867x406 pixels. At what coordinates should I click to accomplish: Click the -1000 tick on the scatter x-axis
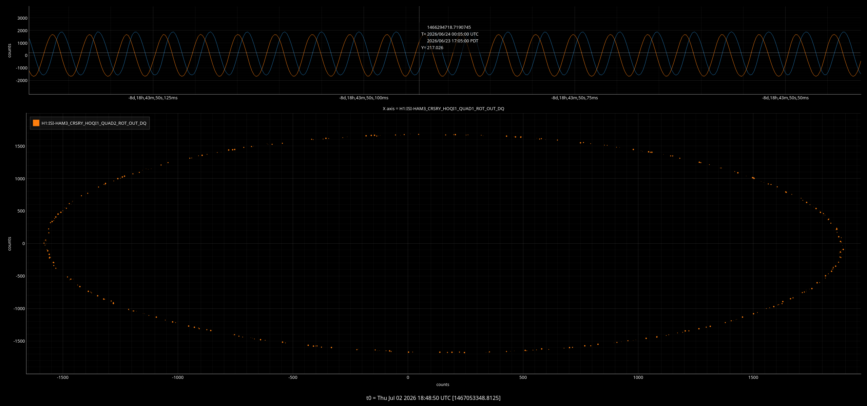click(x=177, y=378)
